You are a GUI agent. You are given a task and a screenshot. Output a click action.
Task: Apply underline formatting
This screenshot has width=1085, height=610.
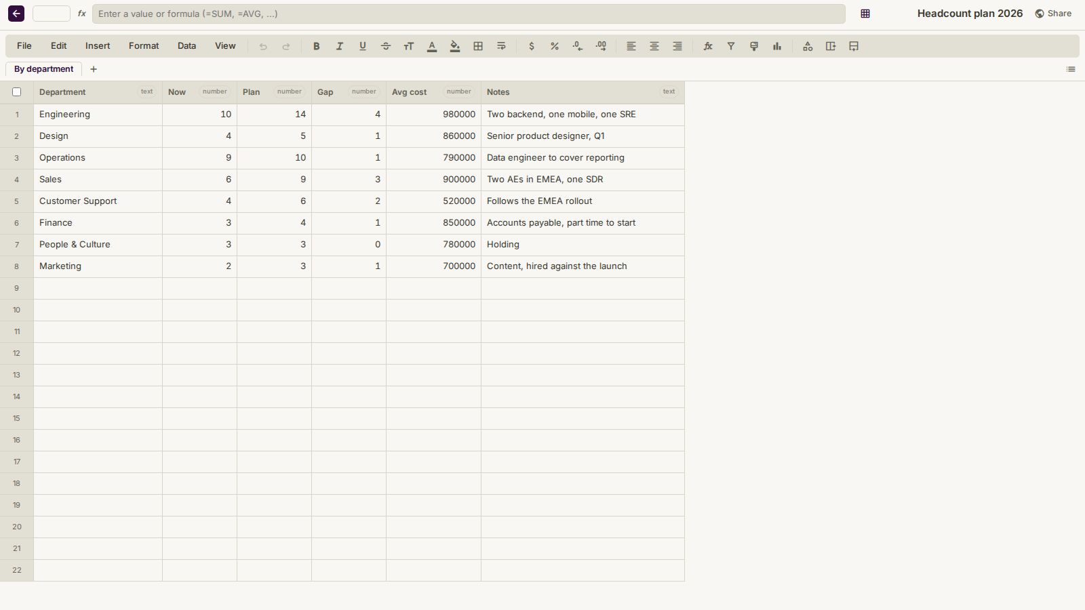click(362, 46)
